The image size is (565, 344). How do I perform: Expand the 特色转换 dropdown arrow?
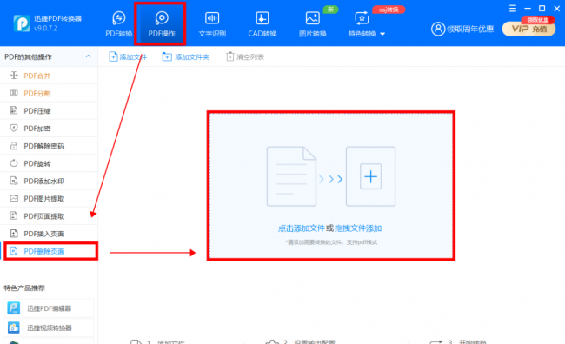click(x=382, y=34)
